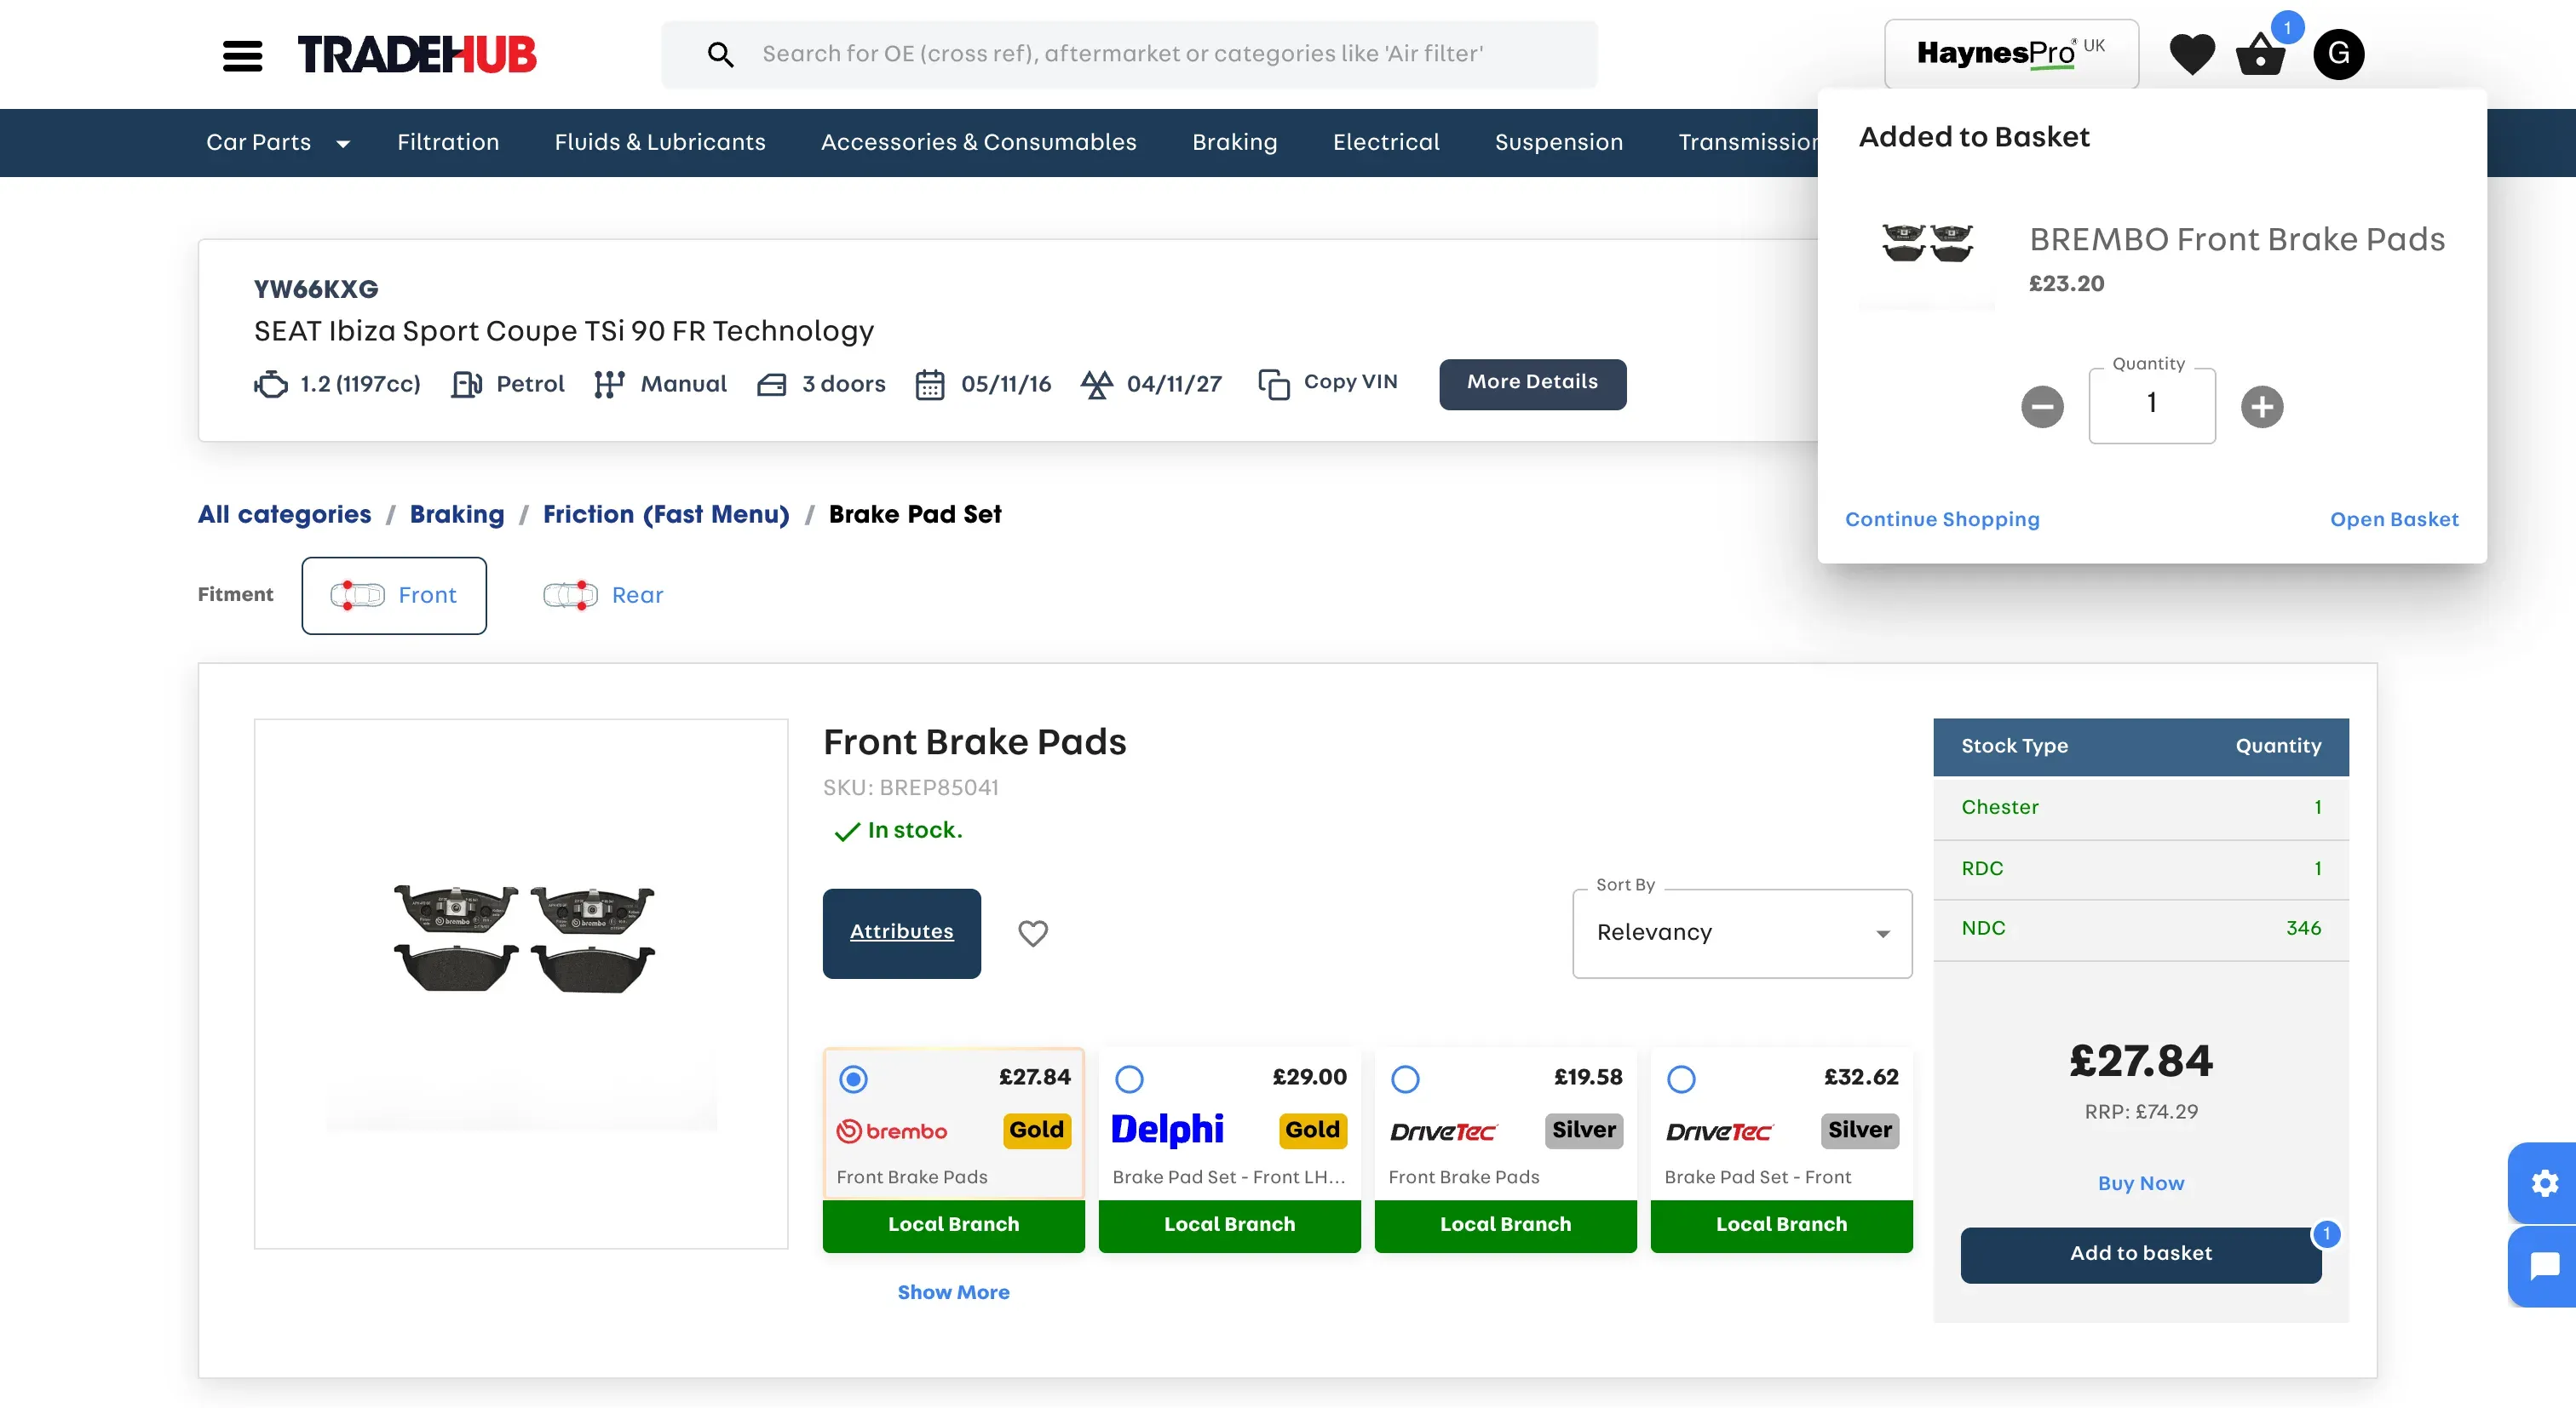Viewport: 2576px width, 1408px height.
Task: Expand Show More supplier options
Action: click(953, 1292)
